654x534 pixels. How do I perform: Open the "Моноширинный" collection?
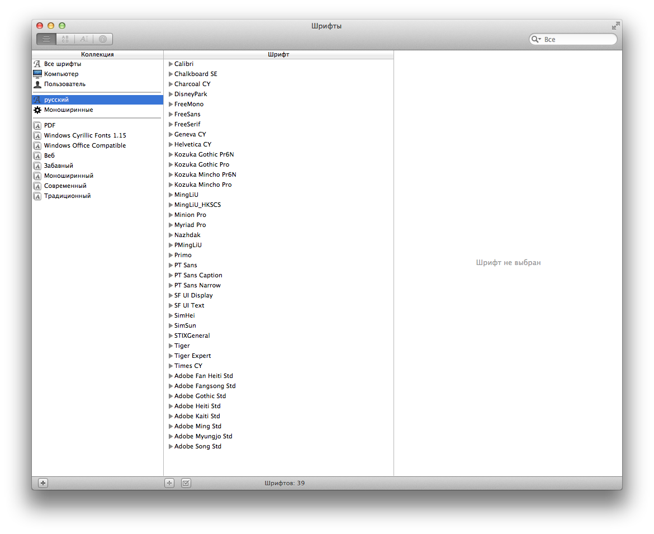coord(98,176)
